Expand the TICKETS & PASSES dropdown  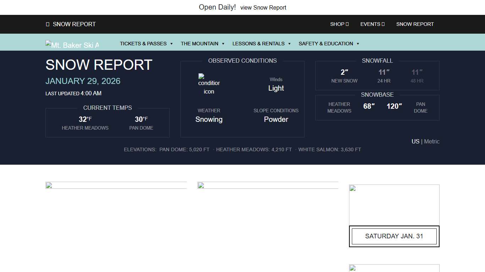(x=143, y=44)
